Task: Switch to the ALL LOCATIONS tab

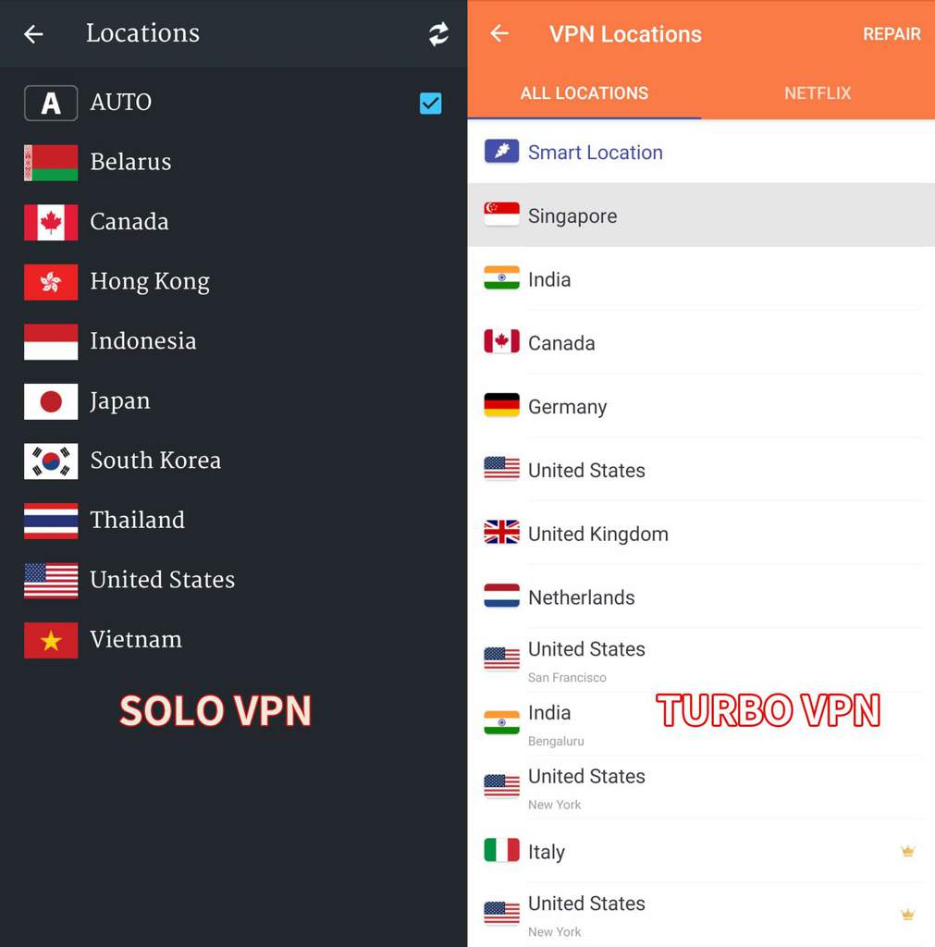Action: pos(584,93)
